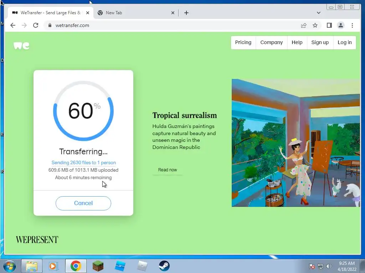Click the browser forward arrow
The image size is (365, 273).
[24, 25]
